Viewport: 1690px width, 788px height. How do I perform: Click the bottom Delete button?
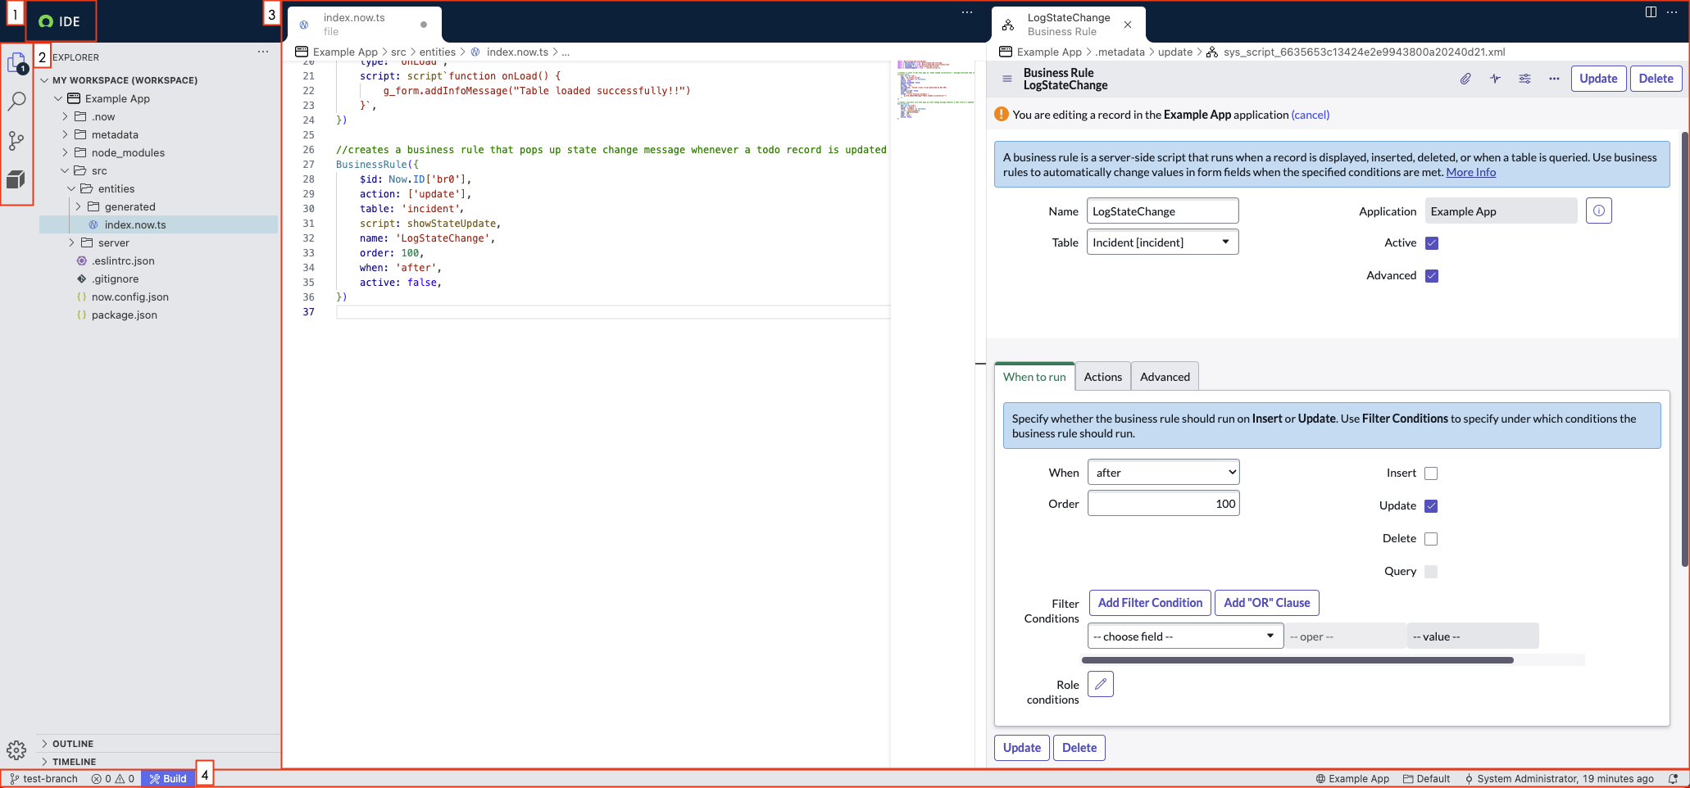1079,748
